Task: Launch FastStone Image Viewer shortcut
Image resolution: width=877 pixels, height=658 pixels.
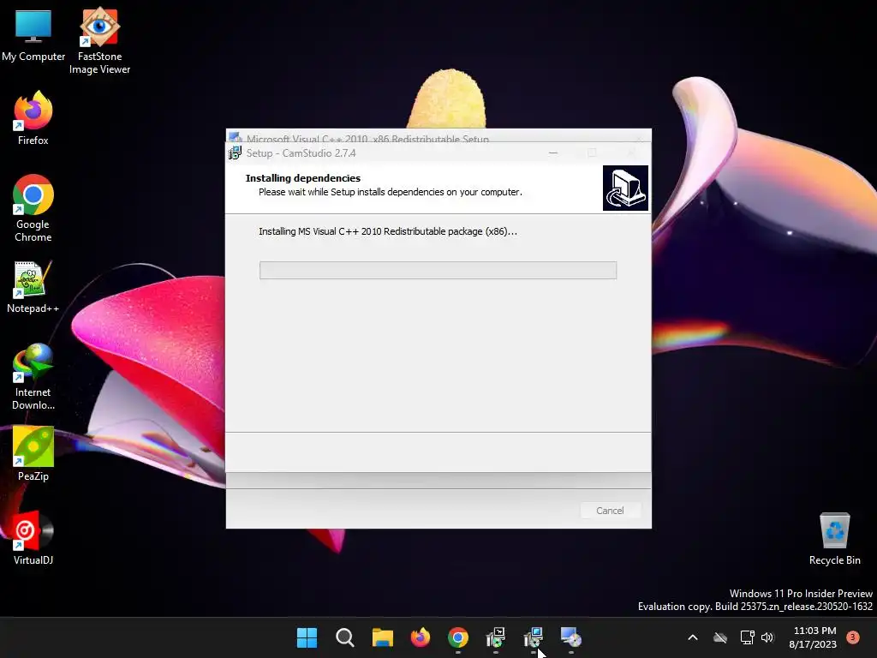Action: point(99,40)
